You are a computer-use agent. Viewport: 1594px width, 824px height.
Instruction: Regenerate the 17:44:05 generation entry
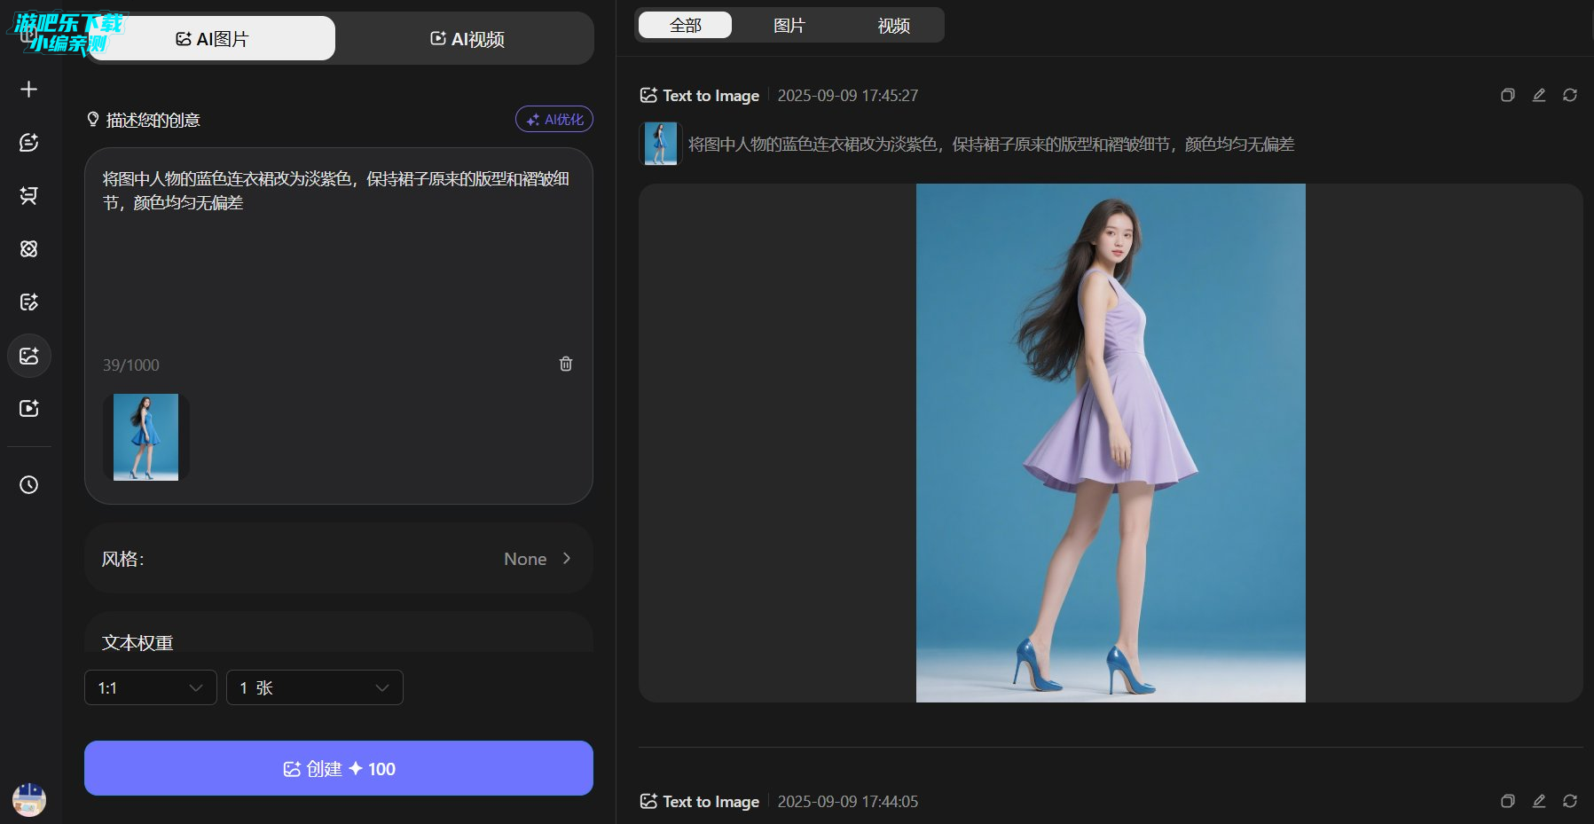pyautogui.click(x=1570, y=801)
